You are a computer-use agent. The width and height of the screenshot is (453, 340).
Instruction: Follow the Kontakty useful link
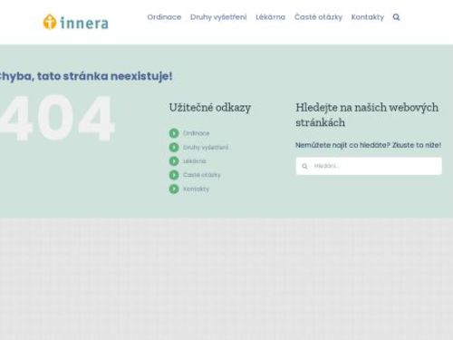196,189
